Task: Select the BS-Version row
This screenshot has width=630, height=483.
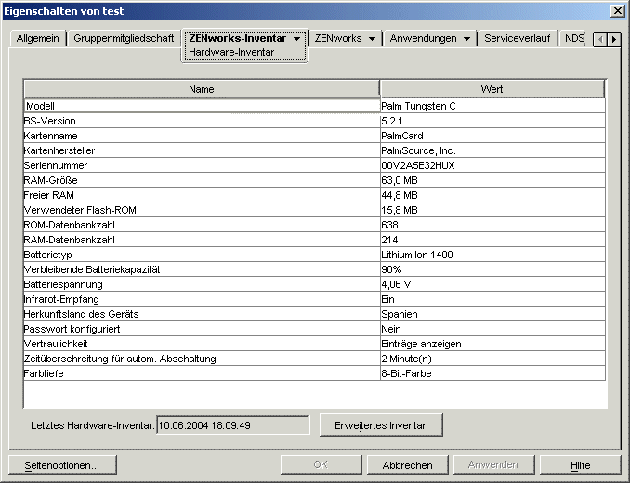Action: click(x=314, y=121)
